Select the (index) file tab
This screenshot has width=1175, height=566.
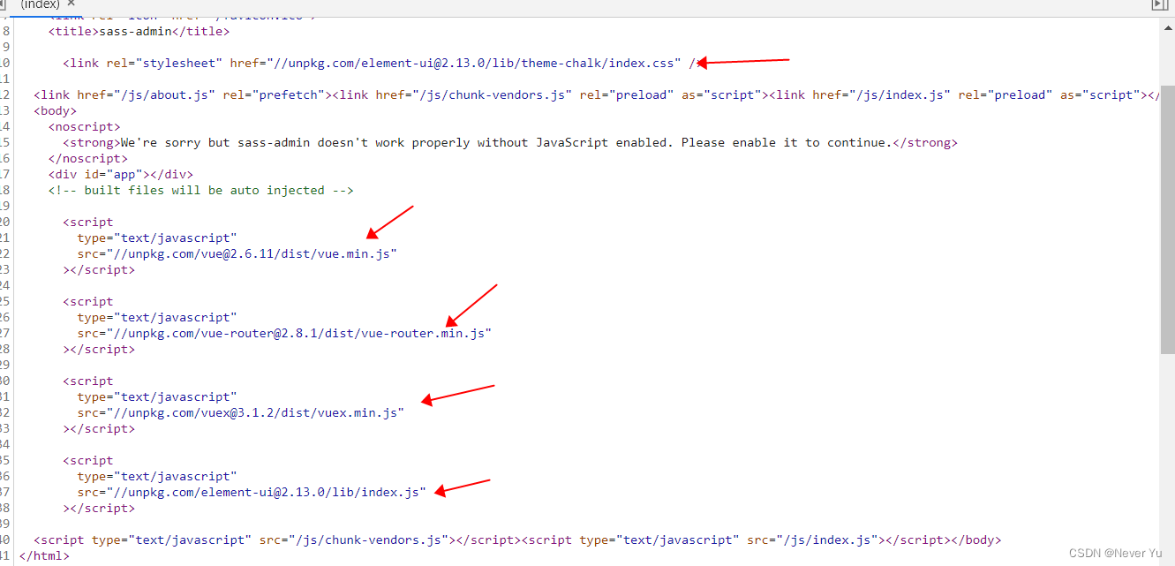[40, 4]
